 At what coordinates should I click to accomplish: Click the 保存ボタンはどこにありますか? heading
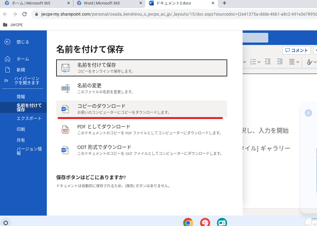pyautogui.click(x=91, y=177)
